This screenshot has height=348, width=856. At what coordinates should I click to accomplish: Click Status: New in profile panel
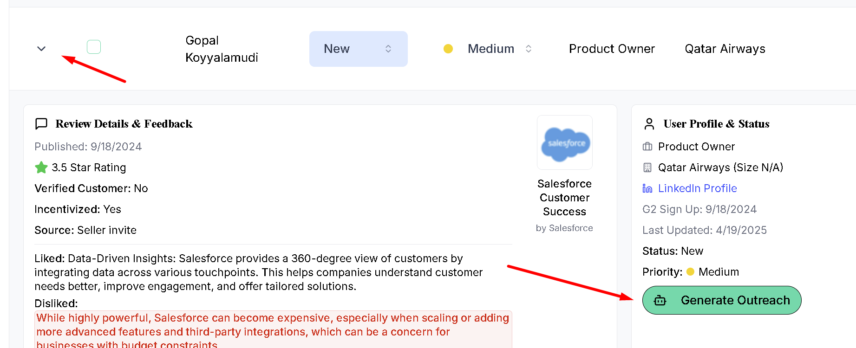(673, 251)
